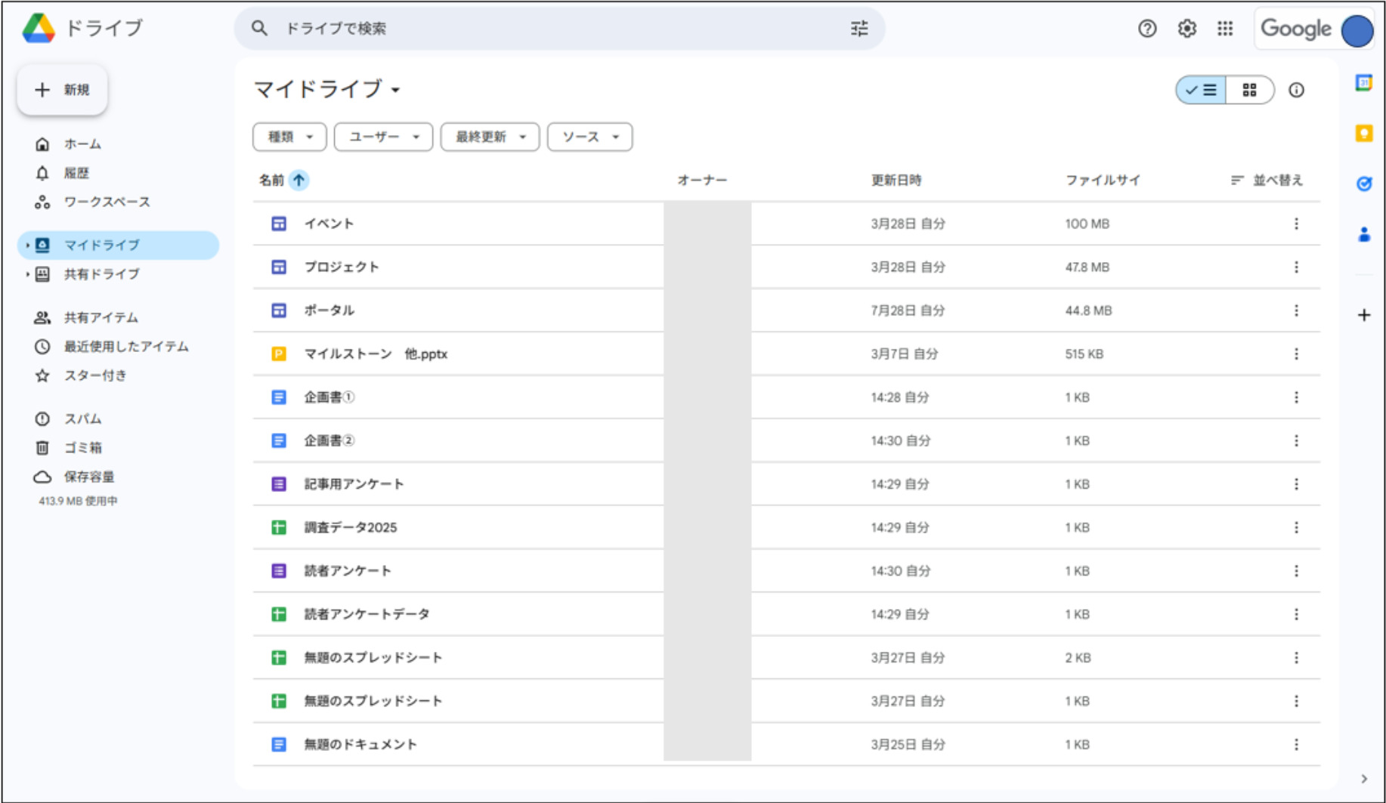Open Google Keep in the side panel

[x=1364, y=134]
